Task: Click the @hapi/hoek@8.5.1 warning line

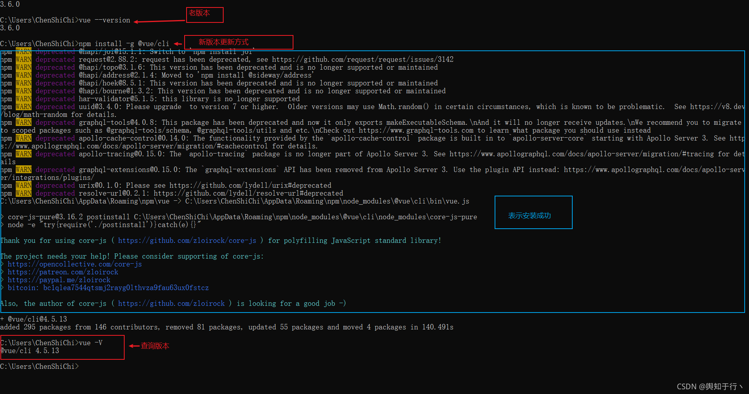Action: [219, 83]
